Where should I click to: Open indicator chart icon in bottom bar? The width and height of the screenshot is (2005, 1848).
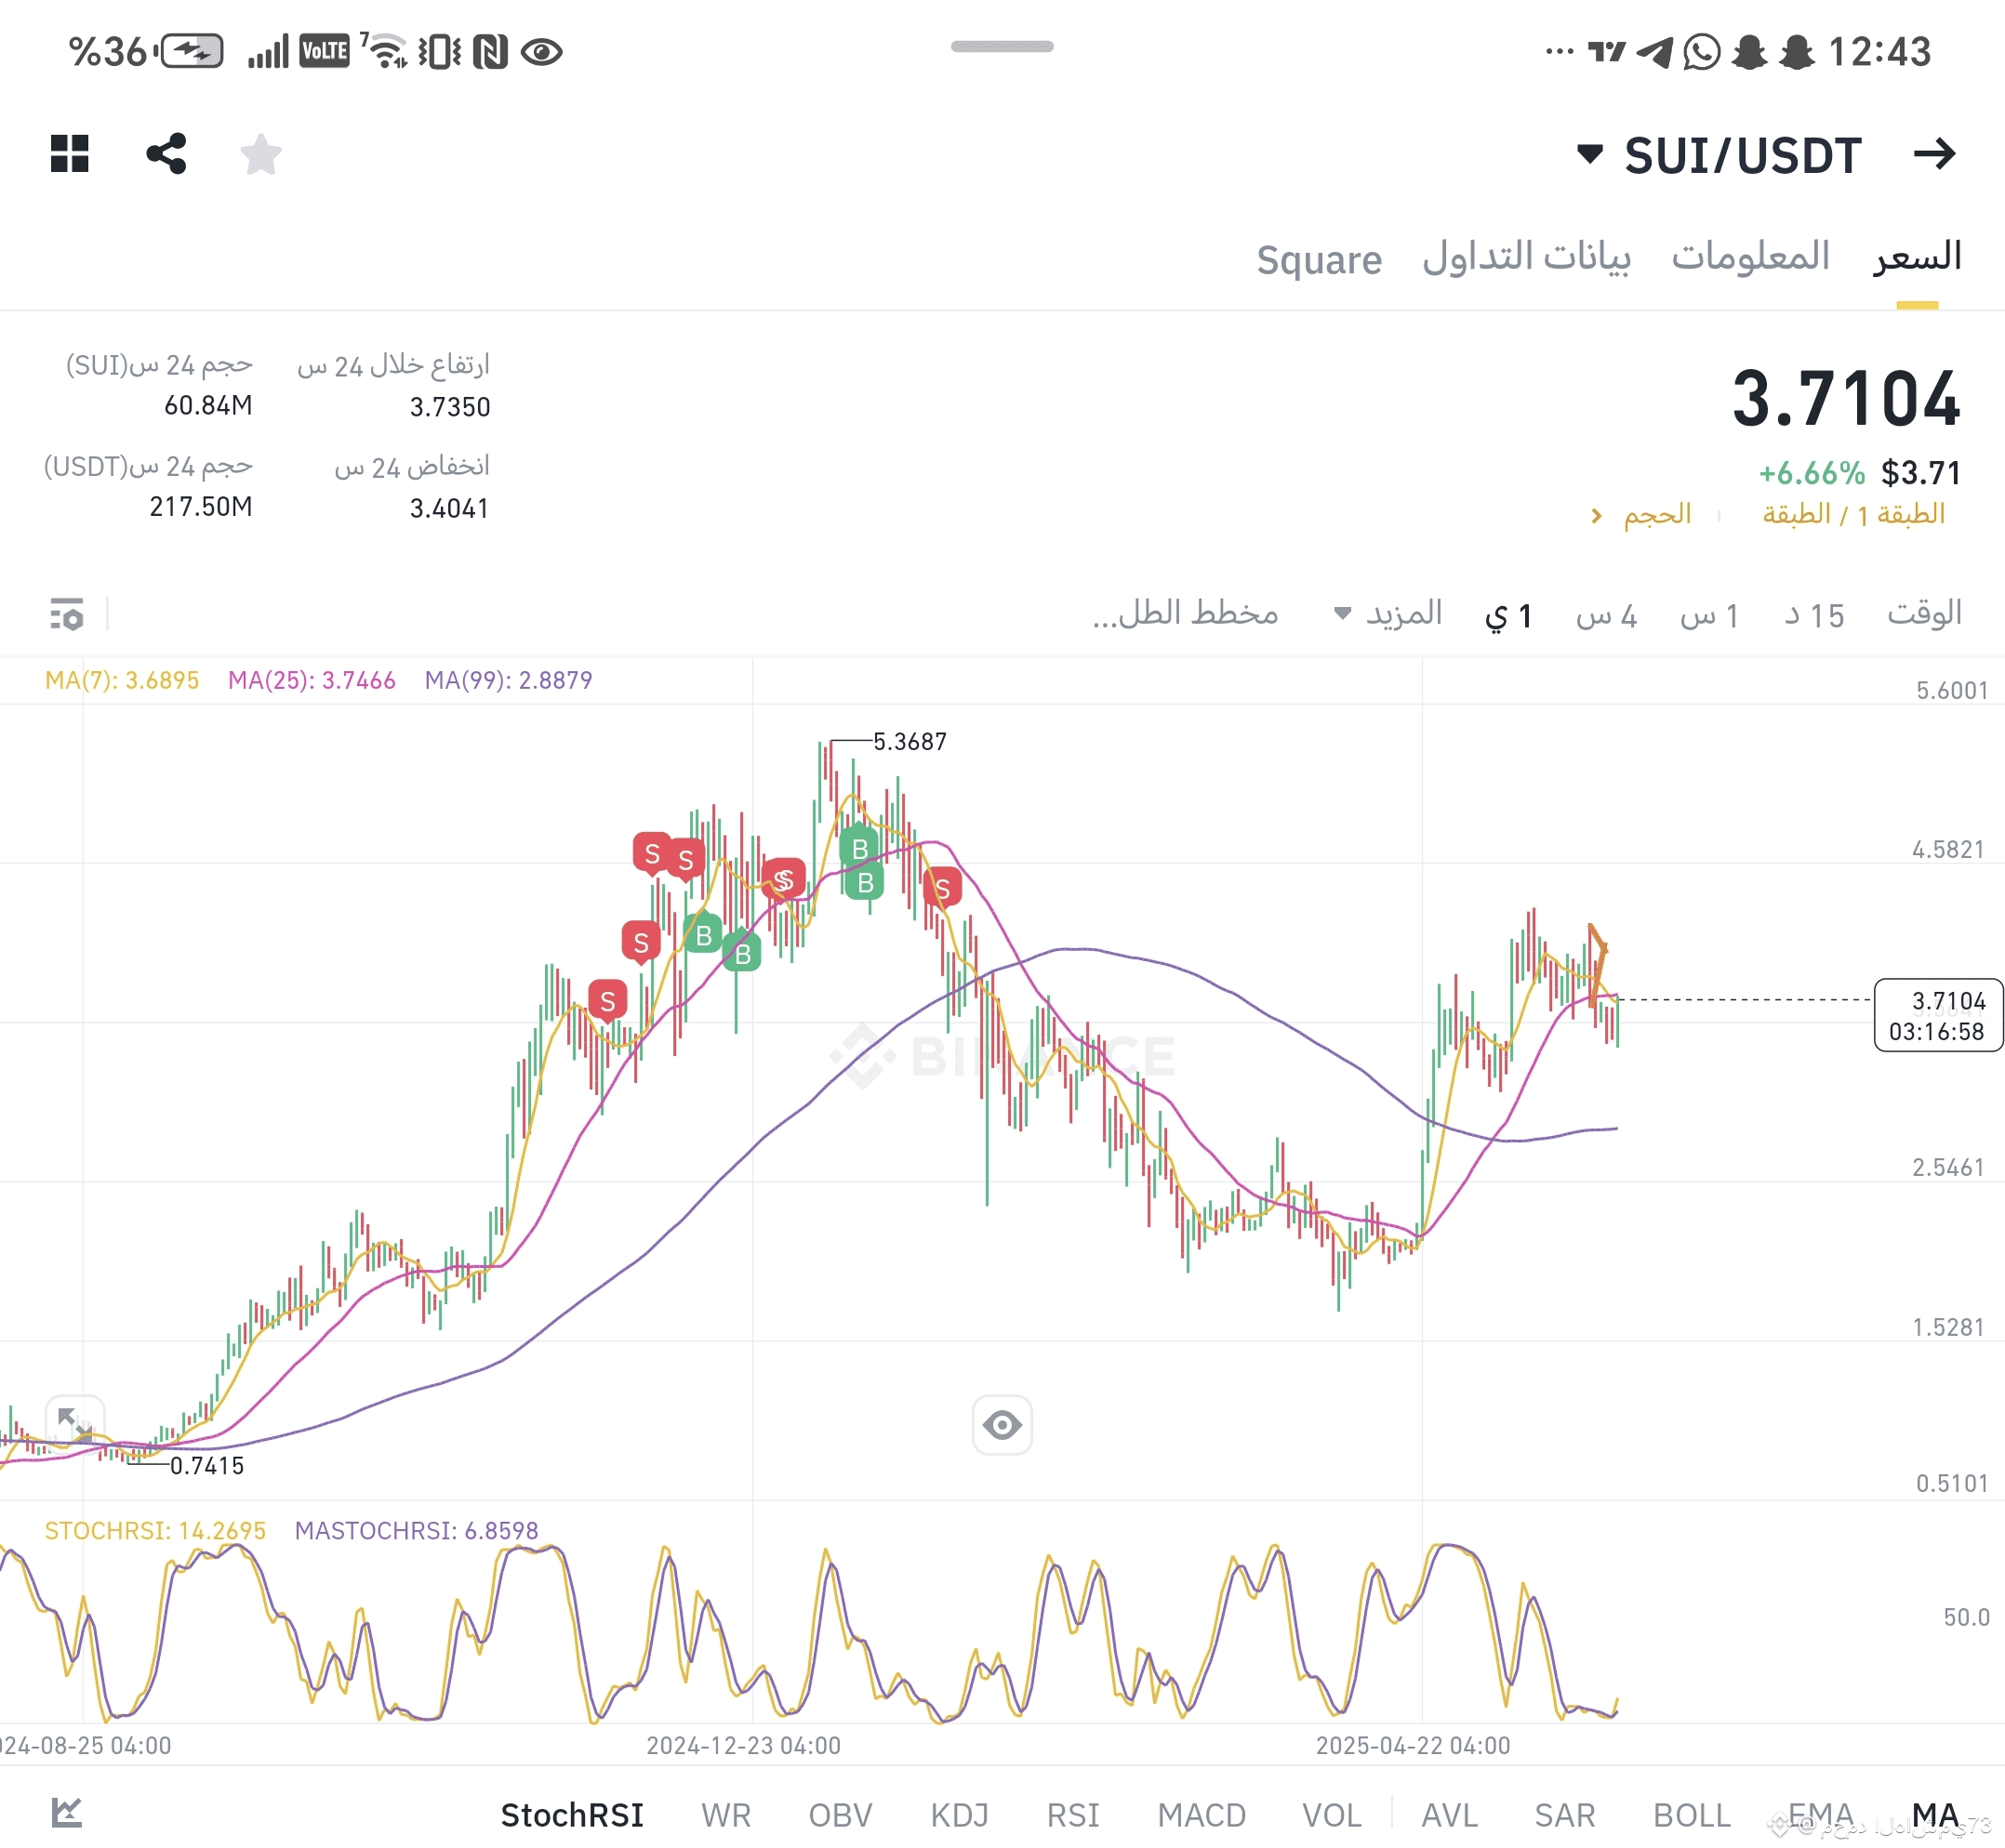[x=67, y=1812]
